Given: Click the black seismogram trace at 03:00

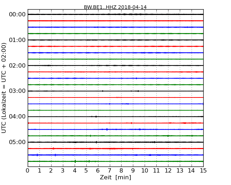Looking at the screenshot, I should point(116,91).
